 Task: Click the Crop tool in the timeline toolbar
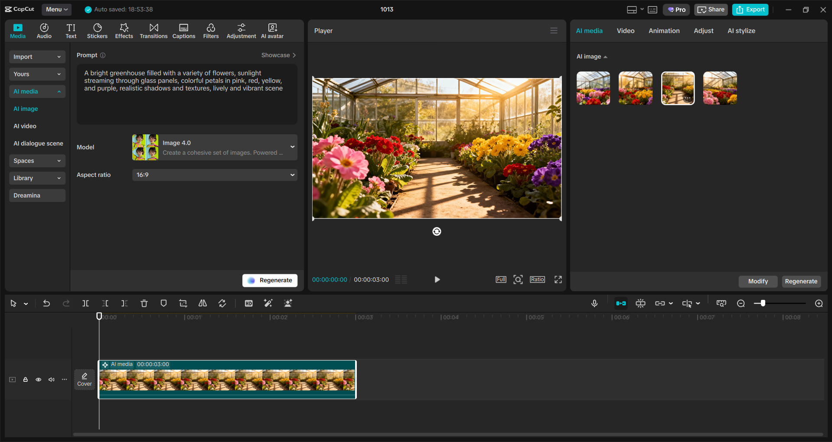coord(183,303)
